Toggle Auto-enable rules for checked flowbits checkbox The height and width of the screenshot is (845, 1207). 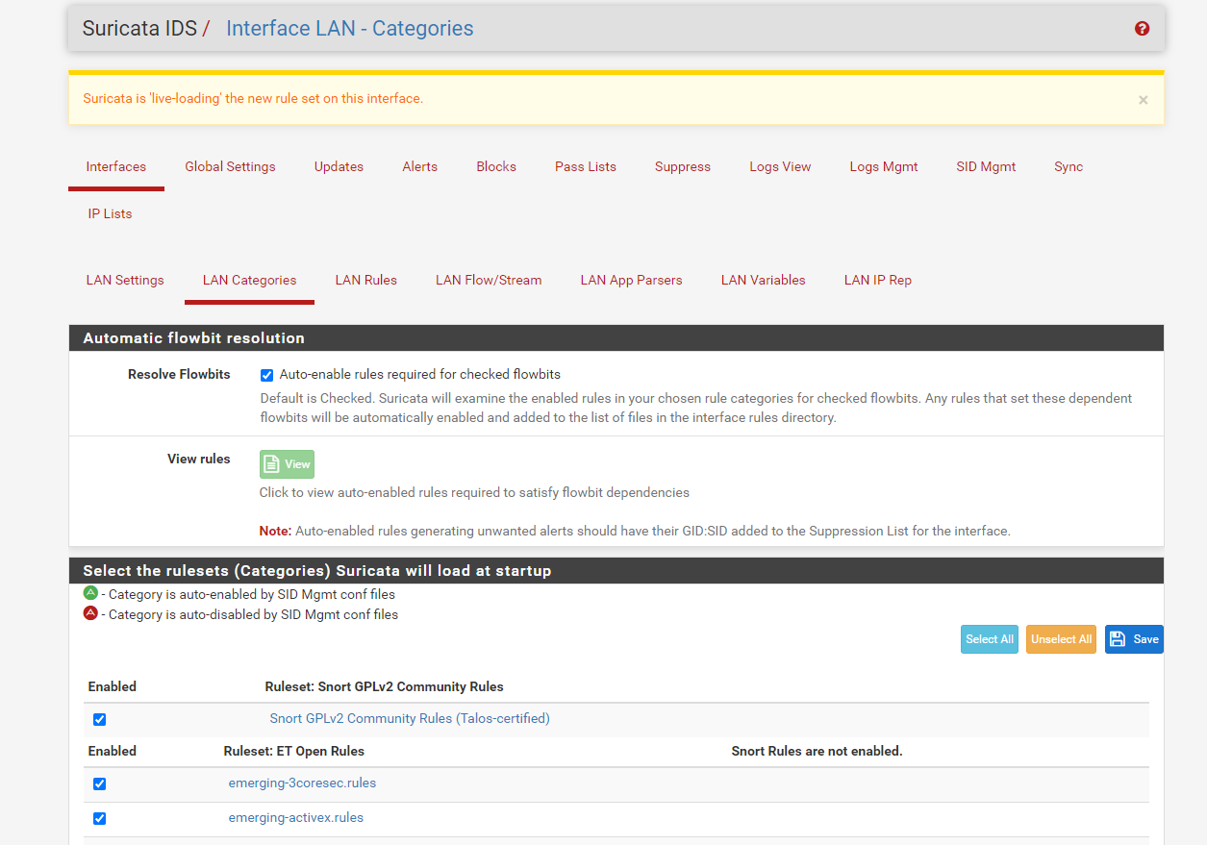click(267, 375)
